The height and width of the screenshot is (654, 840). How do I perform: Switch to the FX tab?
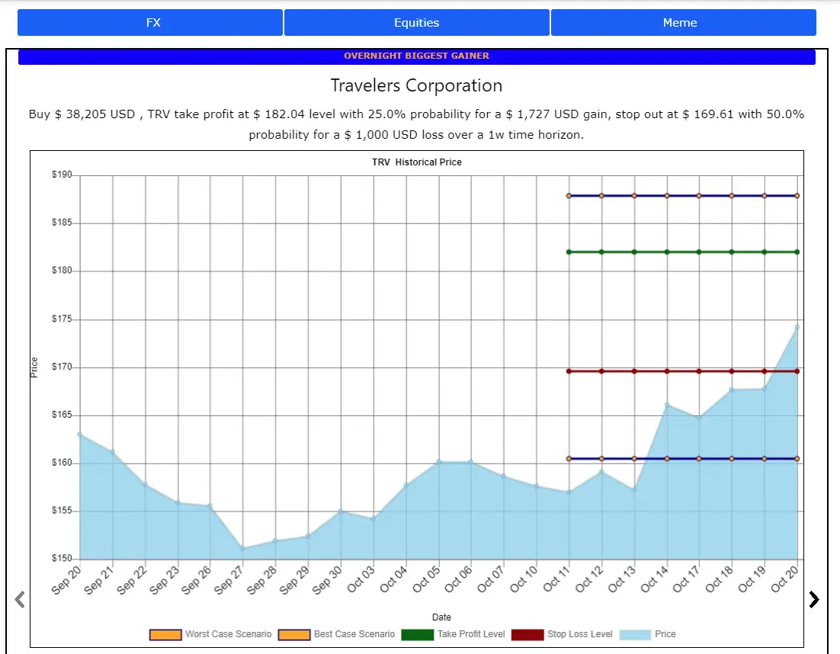click(150, 23)
